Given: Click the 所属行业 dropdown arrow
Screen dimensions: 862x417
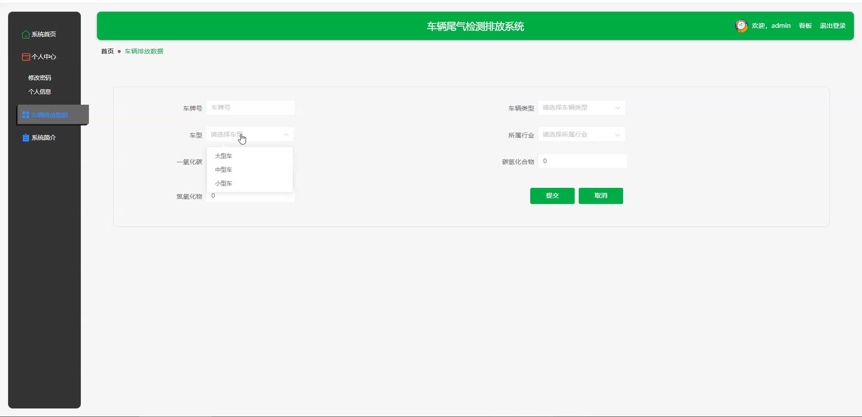Looking at the screenshot, I should [617, 135].
